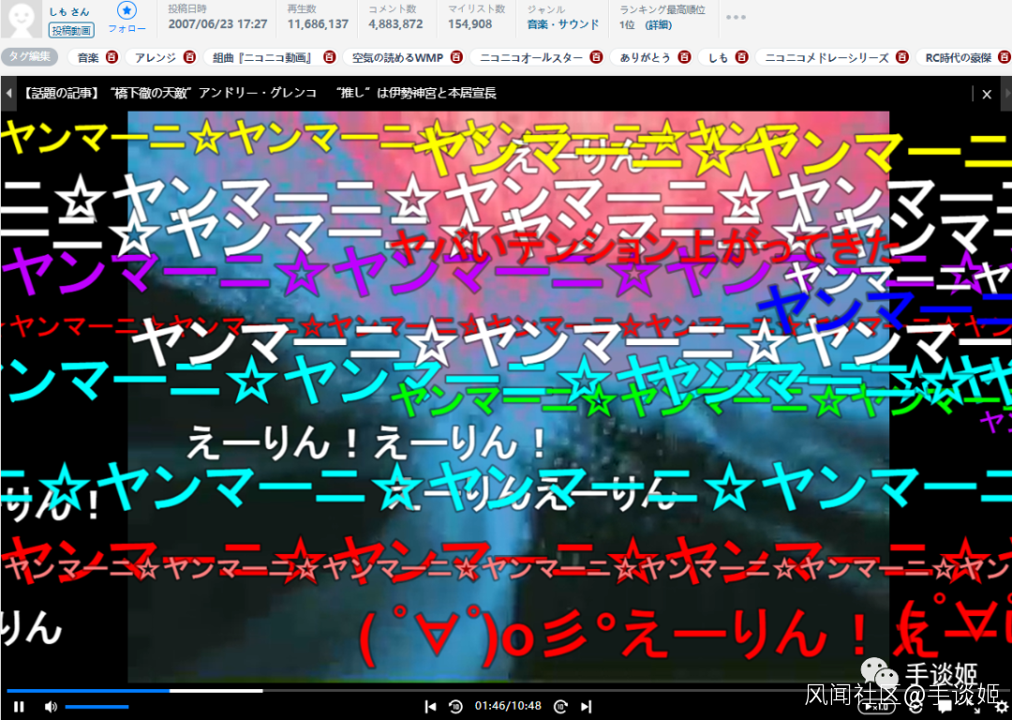Show ranking details via 詳細 link
The width and height of the screenshot is (1012, 720).
(x=659, y=24)
